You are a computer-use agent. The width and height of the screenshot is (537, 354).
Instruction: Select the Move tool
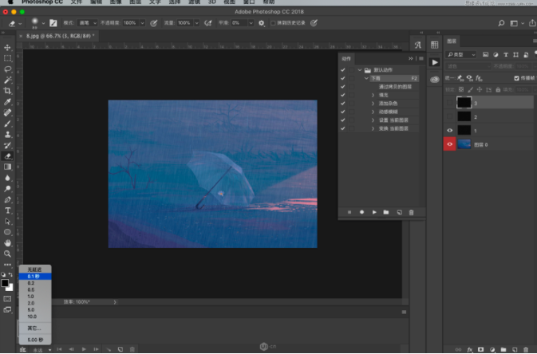click(8, 48)
